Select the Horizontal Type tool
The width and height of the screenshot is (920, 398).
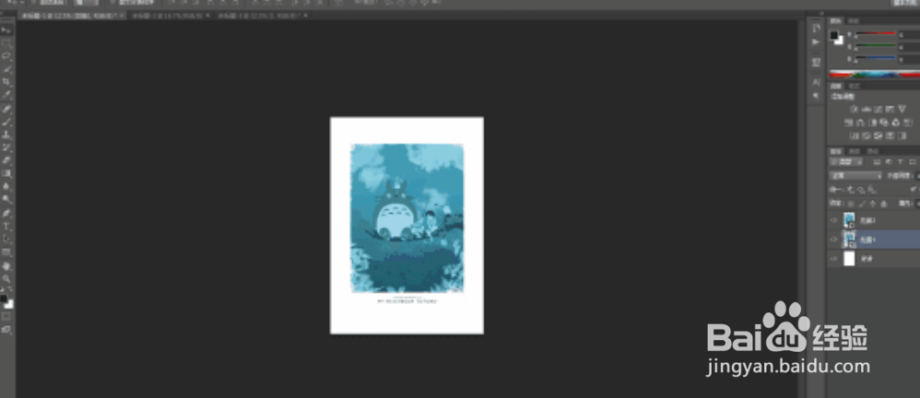(x=6, y=226)
